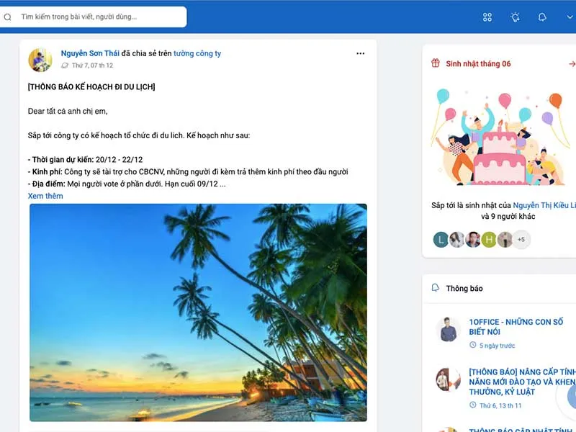Click the teal L birthday avatar
The height and width of the screenshot is (432, 576).
click(441, 240)
